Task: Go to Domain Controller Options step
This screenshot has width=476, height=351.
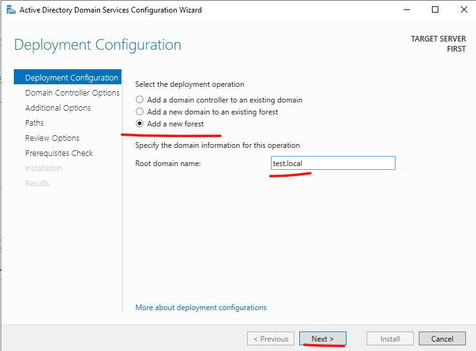Action: tap(72, 92)
